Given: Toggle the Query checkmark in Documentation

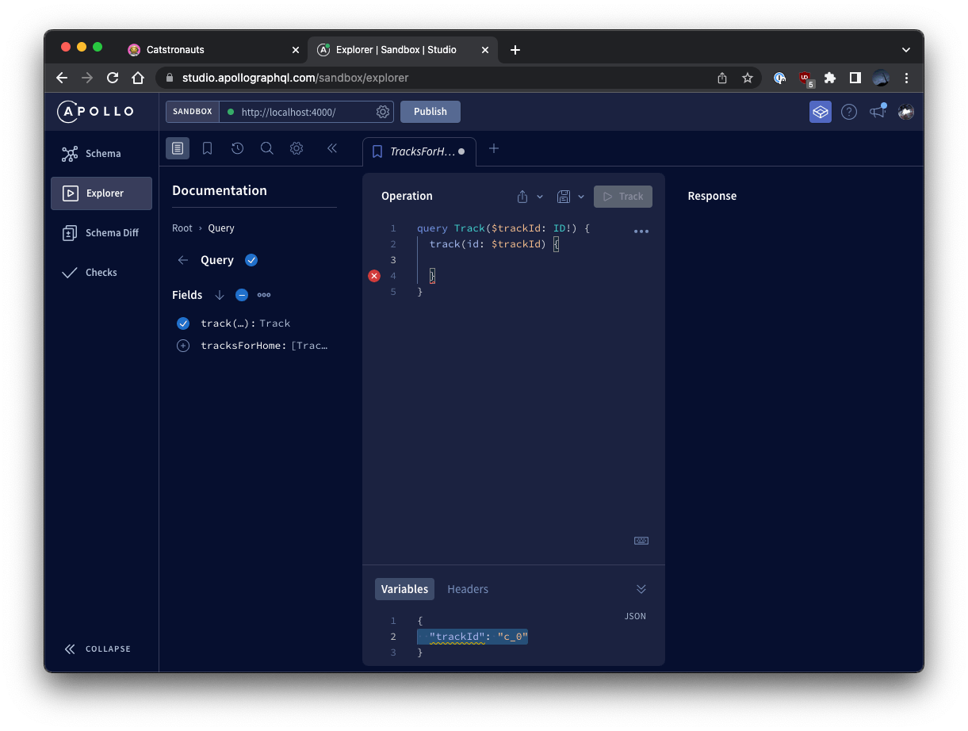Looking at the screenshot, I should [x=251, y=260].
